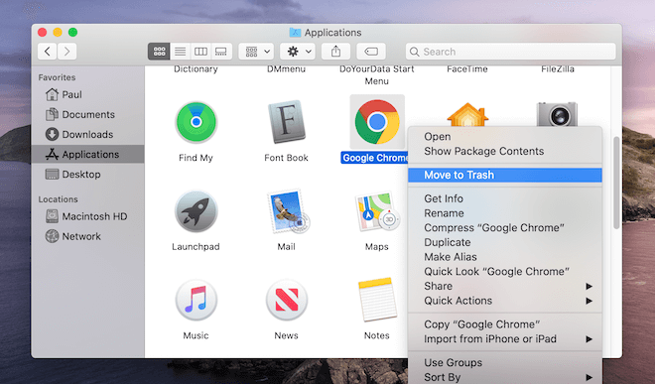Choose Move to Trash
The height and width of the screenshot is (384, 655).
click(x=505, y=175)
